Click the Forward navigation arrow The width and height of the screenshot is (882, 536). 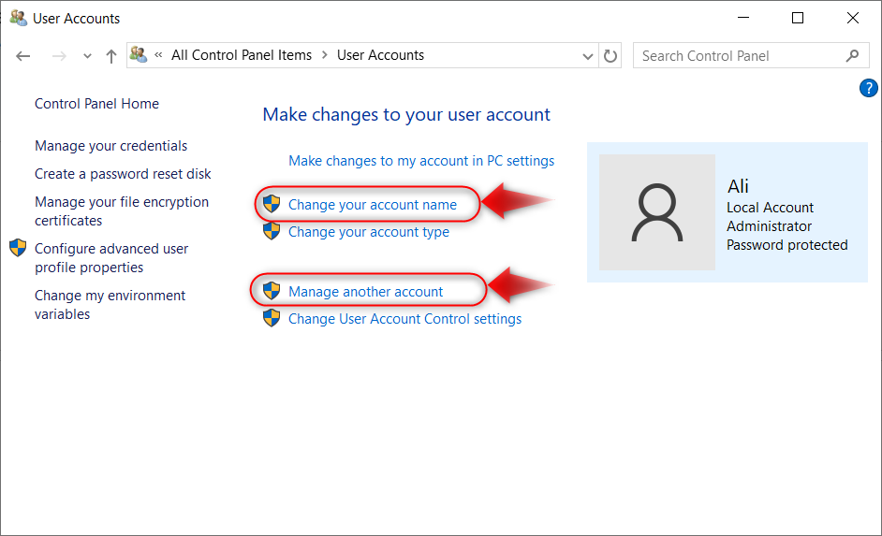click(x=59, y=56)
